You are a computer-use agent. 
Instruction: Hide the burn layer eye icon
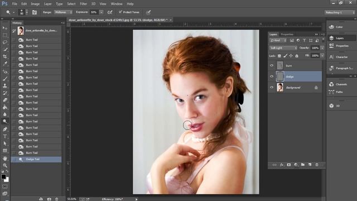tap(272, 65)
